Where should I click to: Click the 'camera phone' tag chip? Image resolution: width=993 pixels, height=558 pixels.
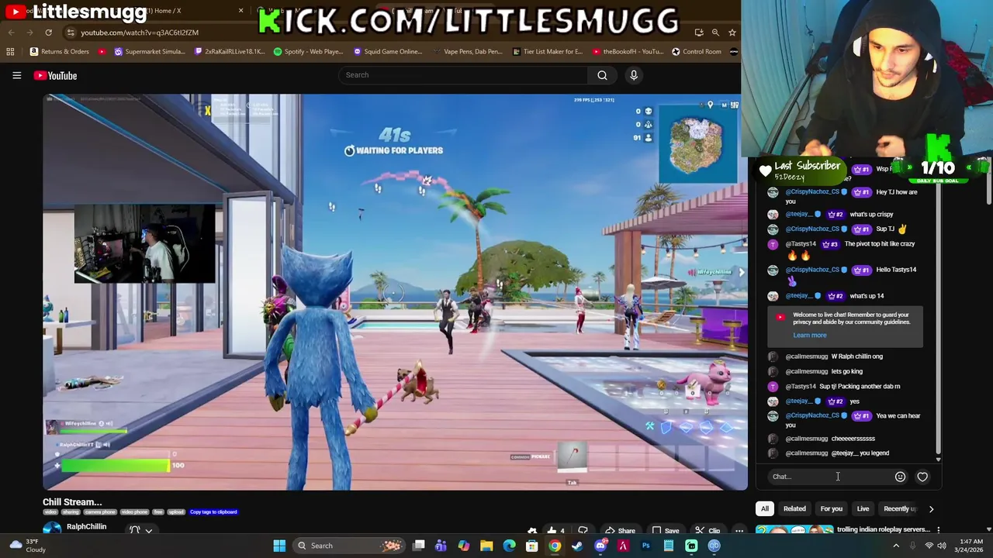pos(99,512)
